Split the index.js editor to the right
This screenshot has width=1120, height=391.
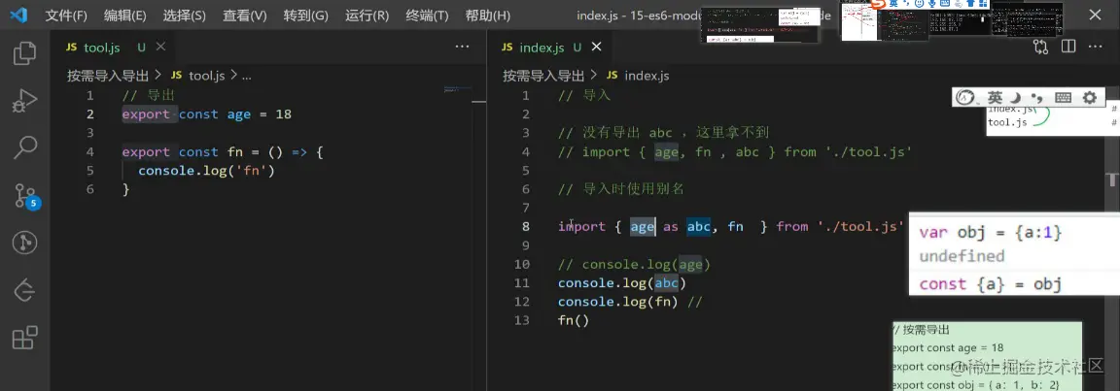(1068, 47)
